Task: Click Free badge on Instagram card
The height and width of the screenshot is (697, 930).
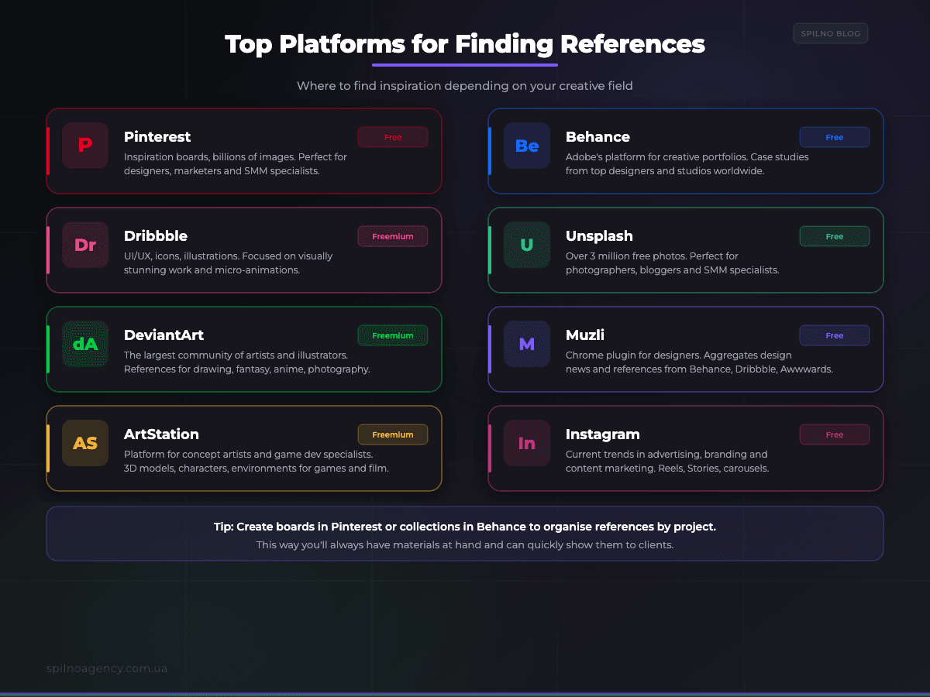Action: pos(835,434)
